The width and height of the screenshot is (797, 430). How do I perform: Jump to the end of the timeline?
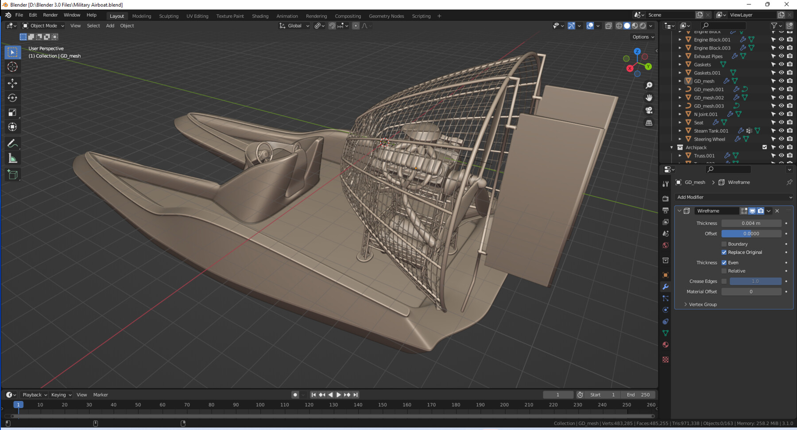point(355,395)
